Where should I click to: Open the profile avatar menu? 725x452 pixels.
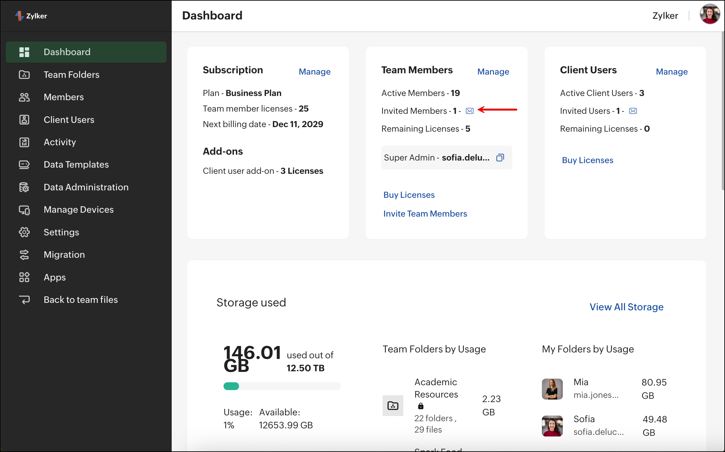click(709, 15)
